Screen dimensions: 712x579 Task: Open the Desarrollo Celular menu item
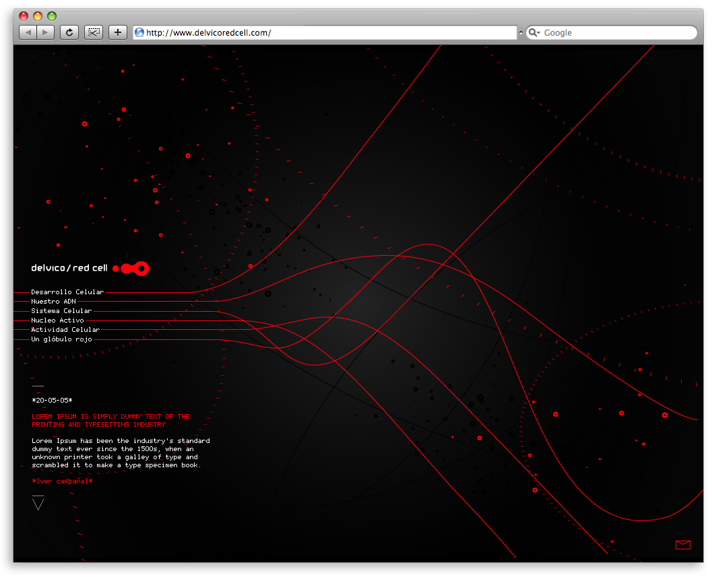click(67, 292)
